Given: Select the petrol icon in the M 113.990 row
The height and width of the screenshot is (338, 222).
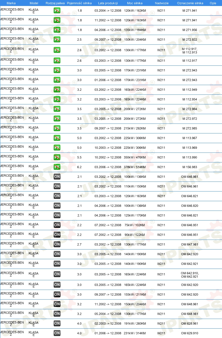Looking at the screenshot, I should pos(57,157).
